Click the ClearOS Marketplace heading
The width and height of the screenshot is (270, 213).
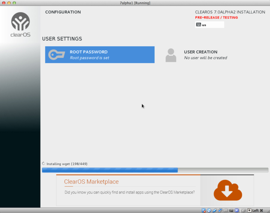tap(91, 182)
